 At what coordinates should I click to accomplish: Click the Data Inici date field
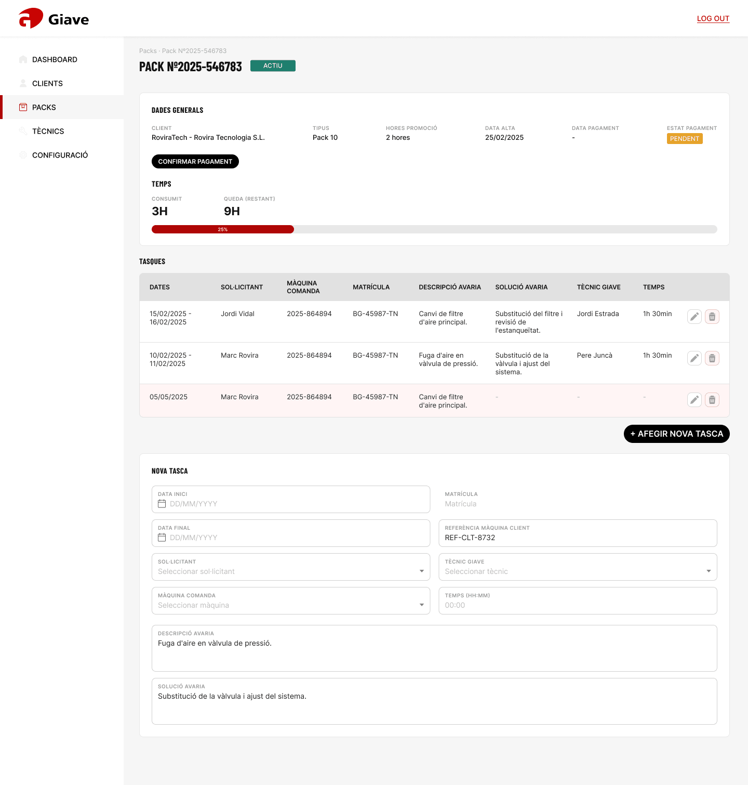(x=291, y=499)
